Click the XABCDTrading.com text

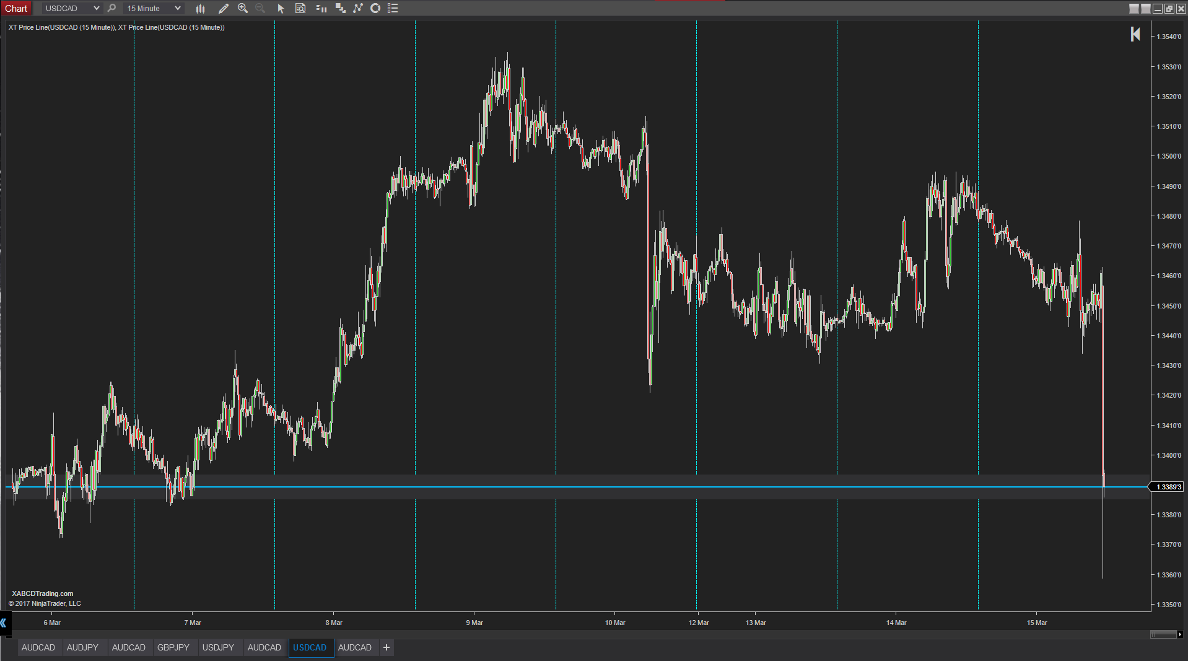[x=42, y=593]
